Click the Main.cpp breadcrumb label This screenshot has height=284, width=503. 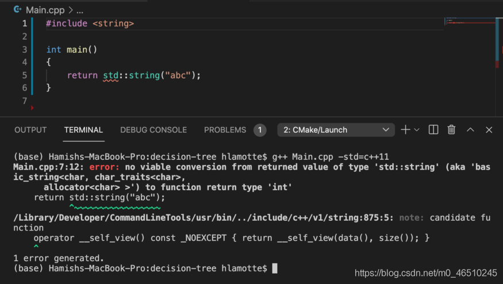(x=45, y=10)
